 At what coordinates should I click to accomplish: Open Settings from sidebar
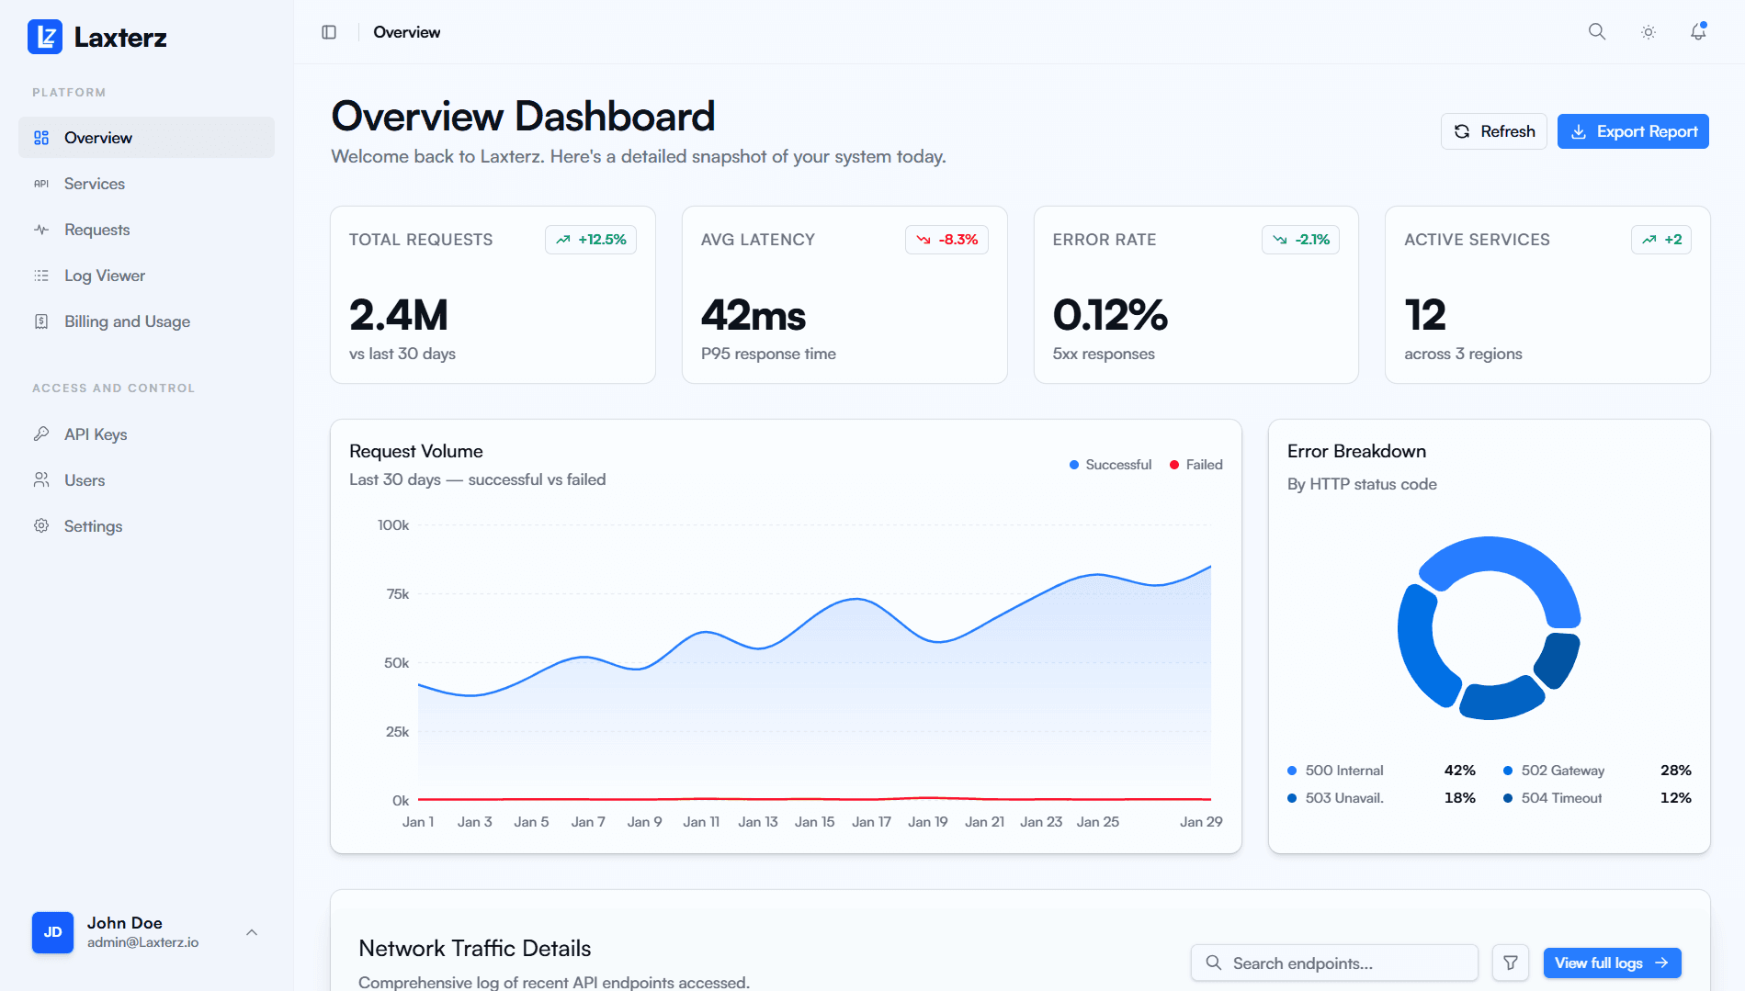tap(93, 526)
